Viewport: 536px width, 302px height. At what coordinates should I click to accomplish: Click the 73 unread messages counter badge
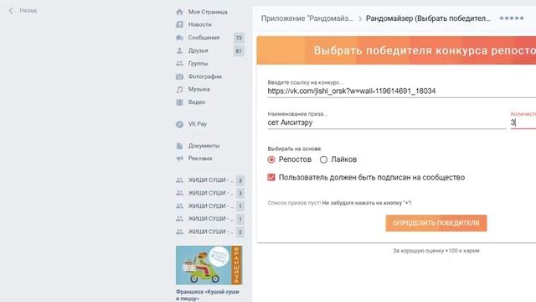[x=239, y=38]
